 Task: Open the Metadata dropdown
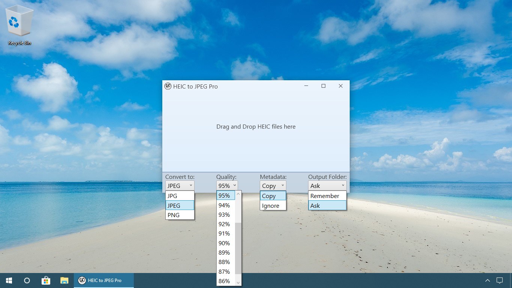click(273, 186)
